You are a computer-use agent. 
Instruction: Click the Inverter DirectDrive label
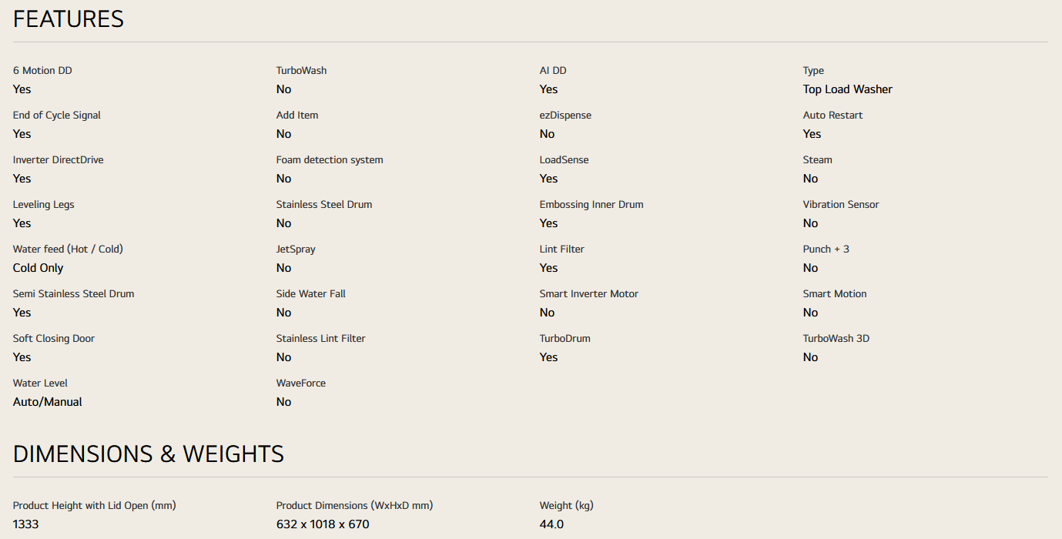[59, 160]
